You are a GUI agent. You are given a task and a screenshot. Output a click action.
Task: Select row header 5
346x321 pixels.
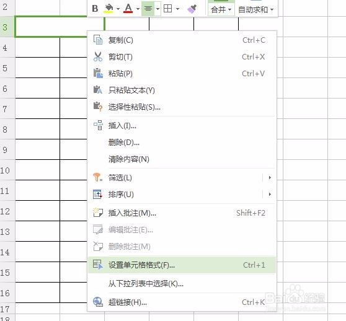point(7,68)
